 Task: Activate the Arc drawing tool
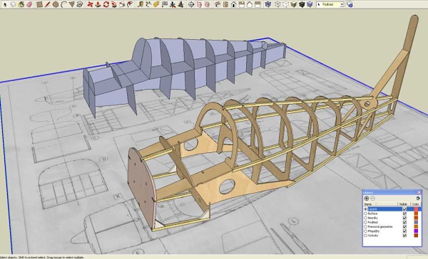[63, 4]
